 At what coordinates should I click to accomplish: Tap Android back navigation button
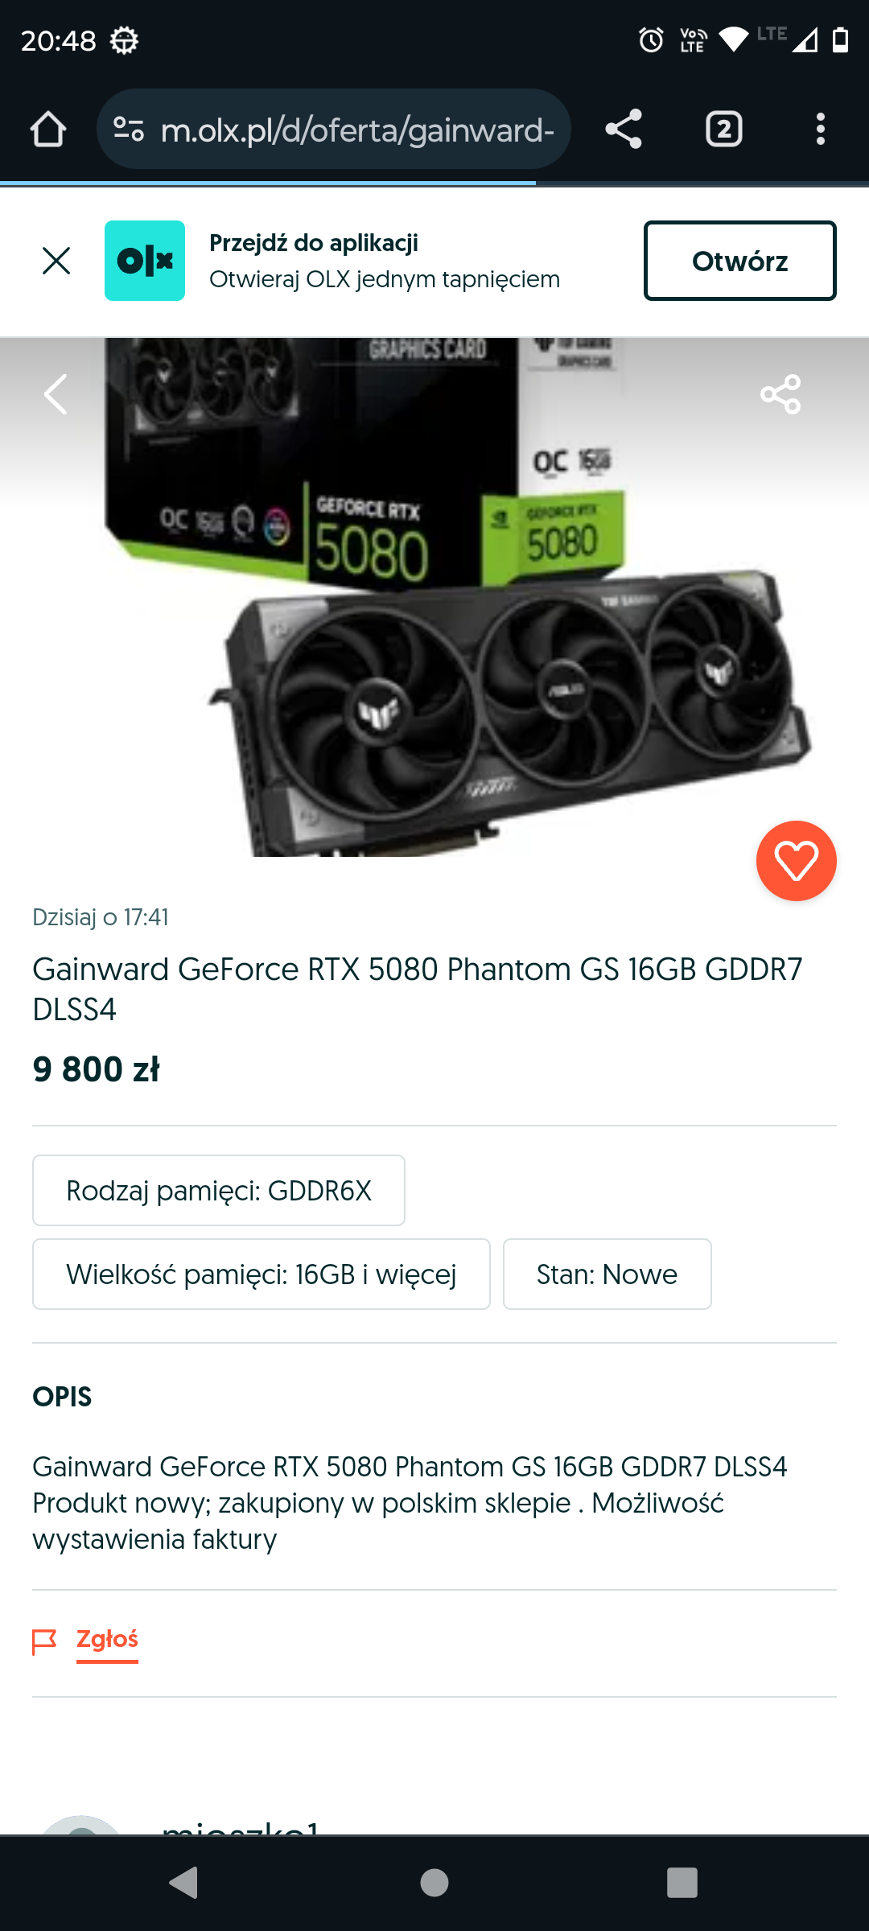pyautogui.click(x=184, y=1883)
